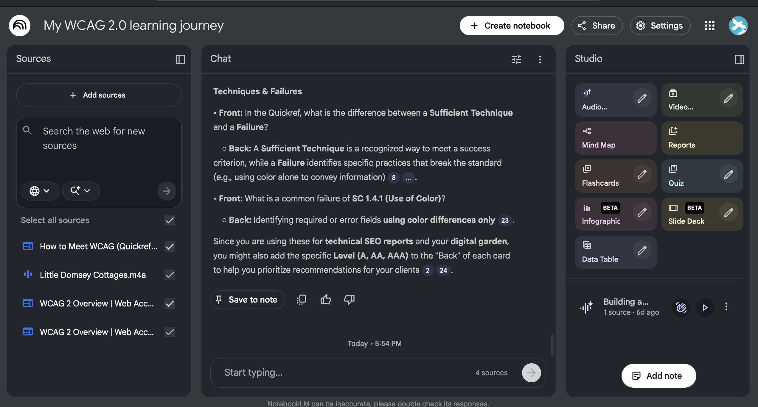
Task: Click the Create notebook button
Action: coord(511,26)
